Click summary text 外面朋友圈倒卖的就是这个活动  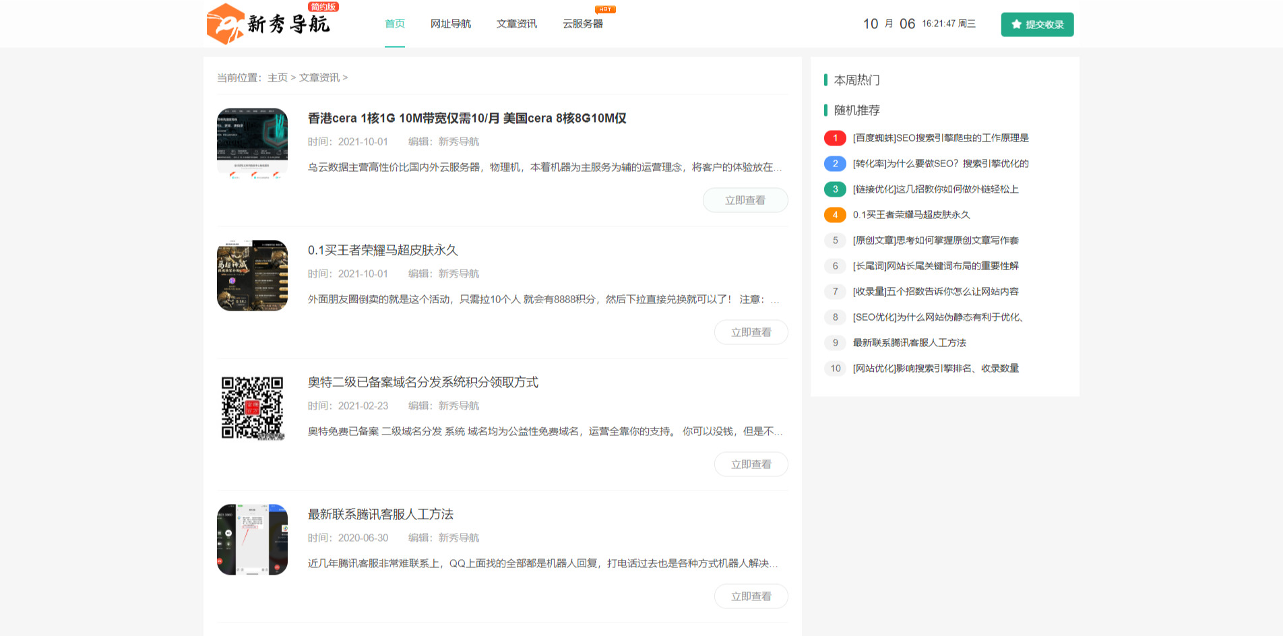point(544,299)
